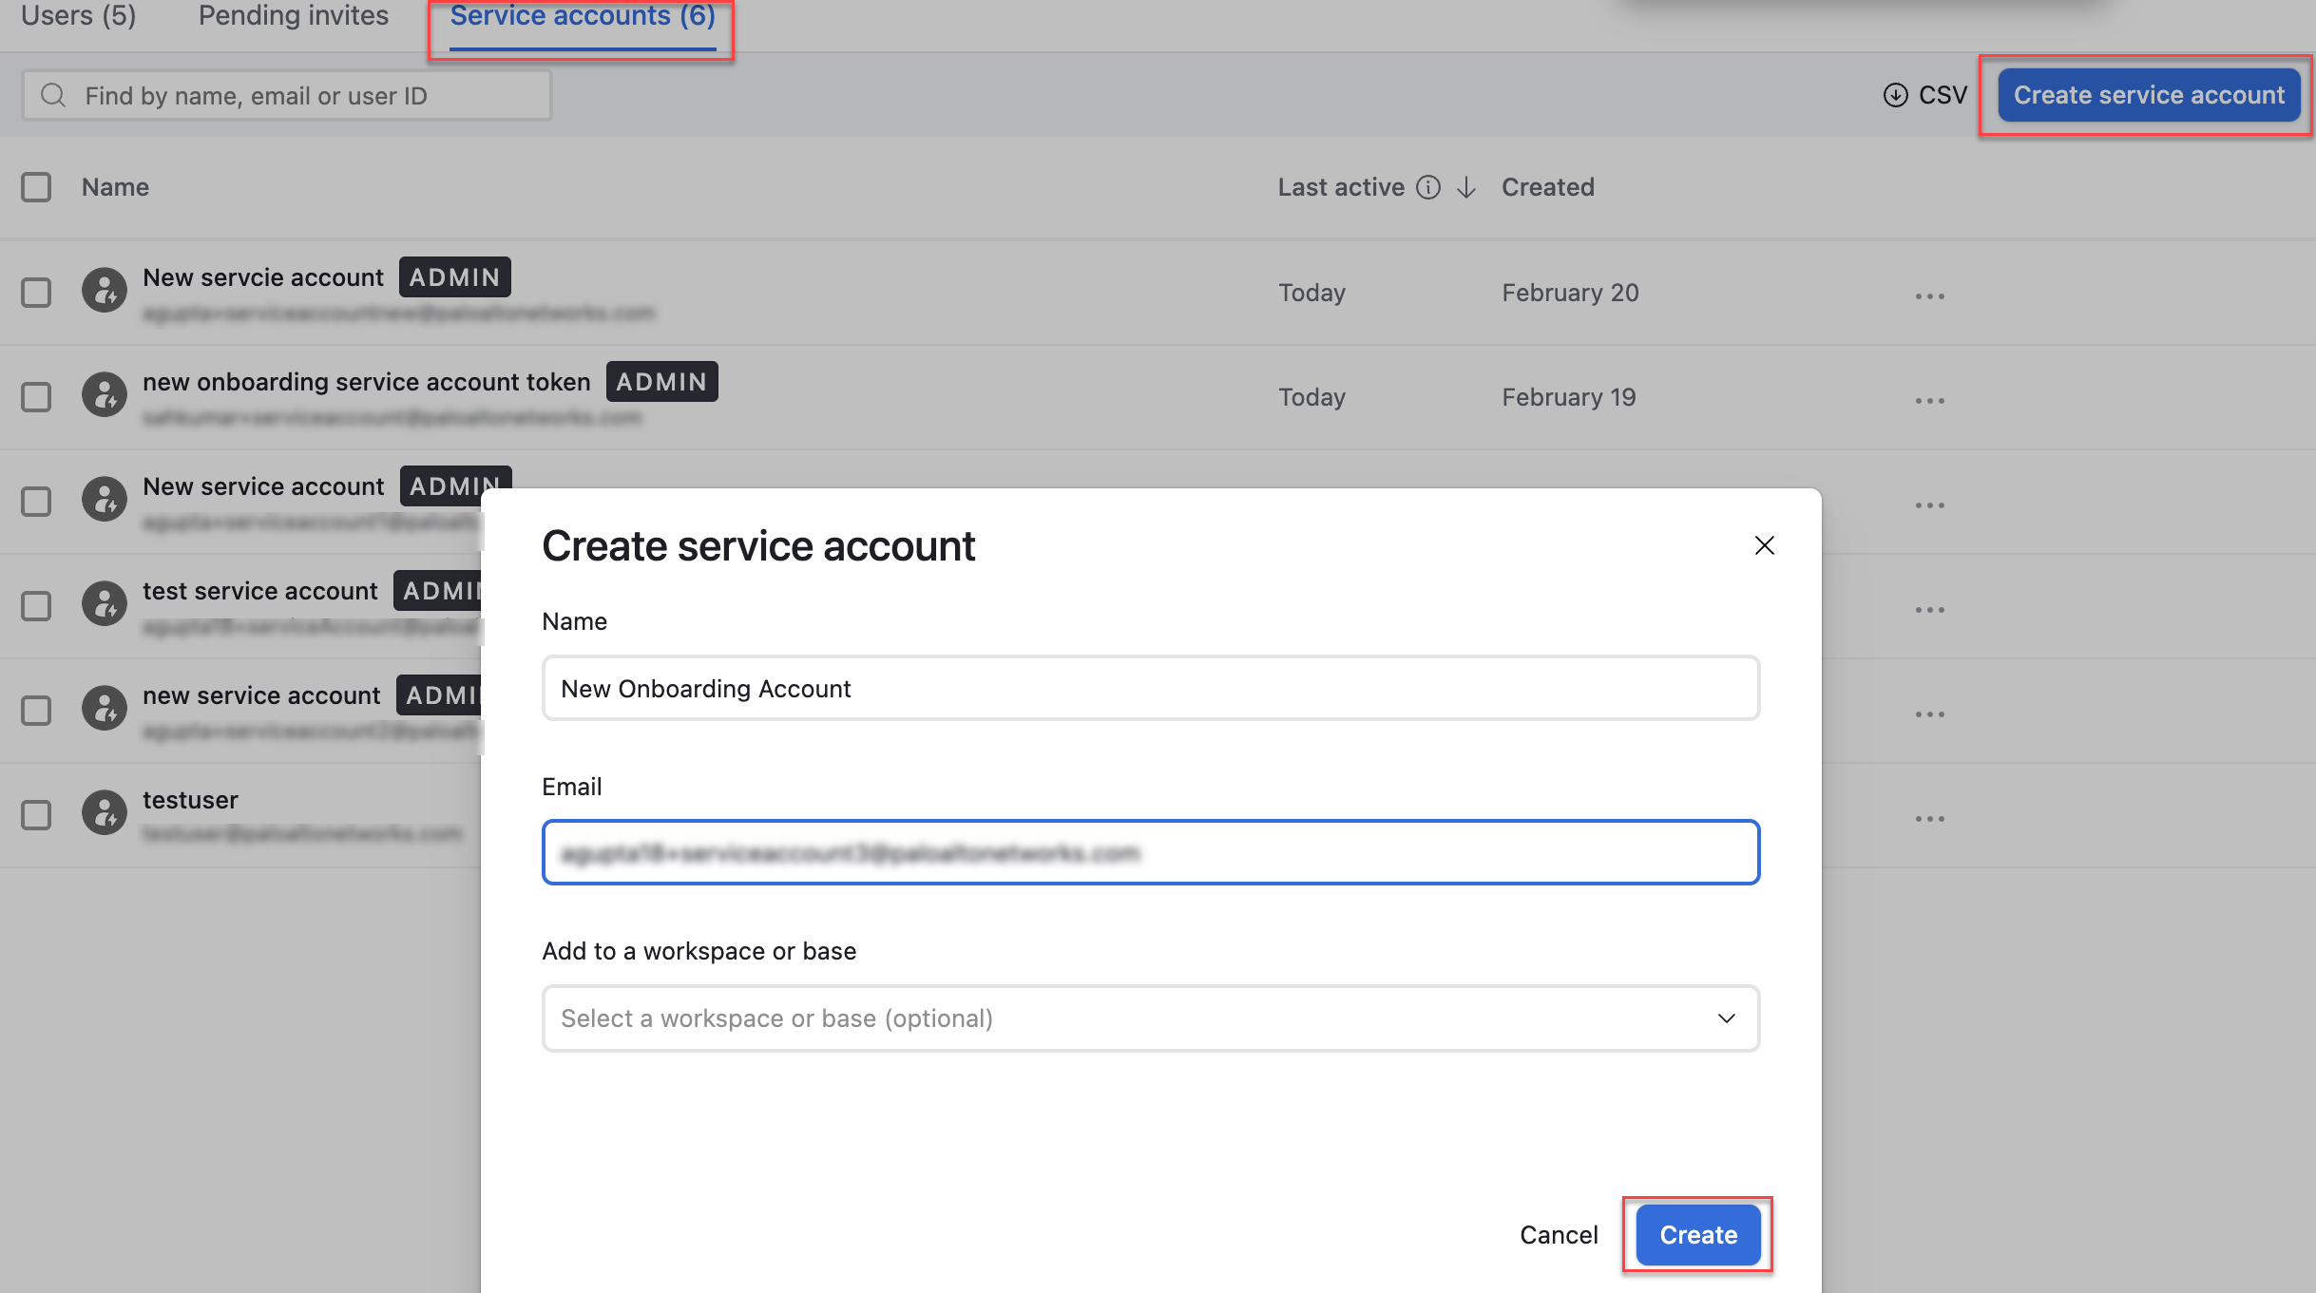Image resolution: width=2316 pixels, height=1293 pixels.
Task: Open options menu for New servcie account
Action: [1929, 295]
